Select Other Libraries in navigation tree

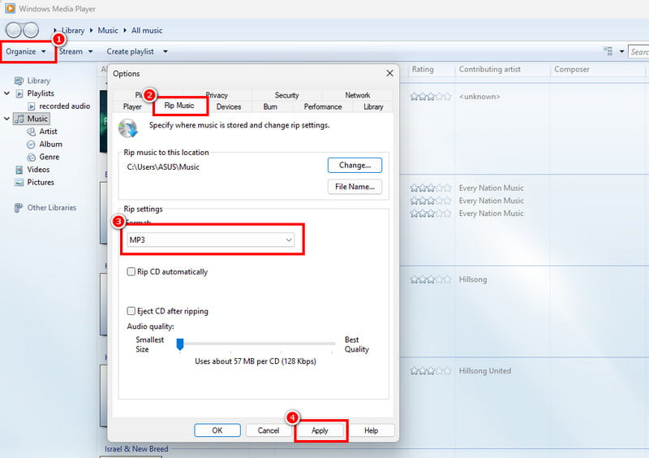tap(52, 208)
